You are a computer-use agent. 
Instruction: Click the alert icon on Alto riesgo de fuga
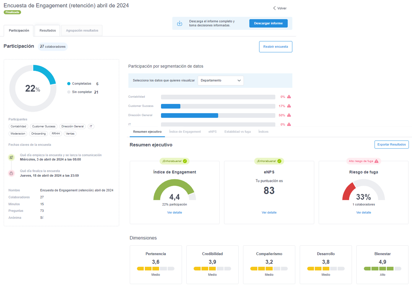pyautogui.click(x=376, y=161)
